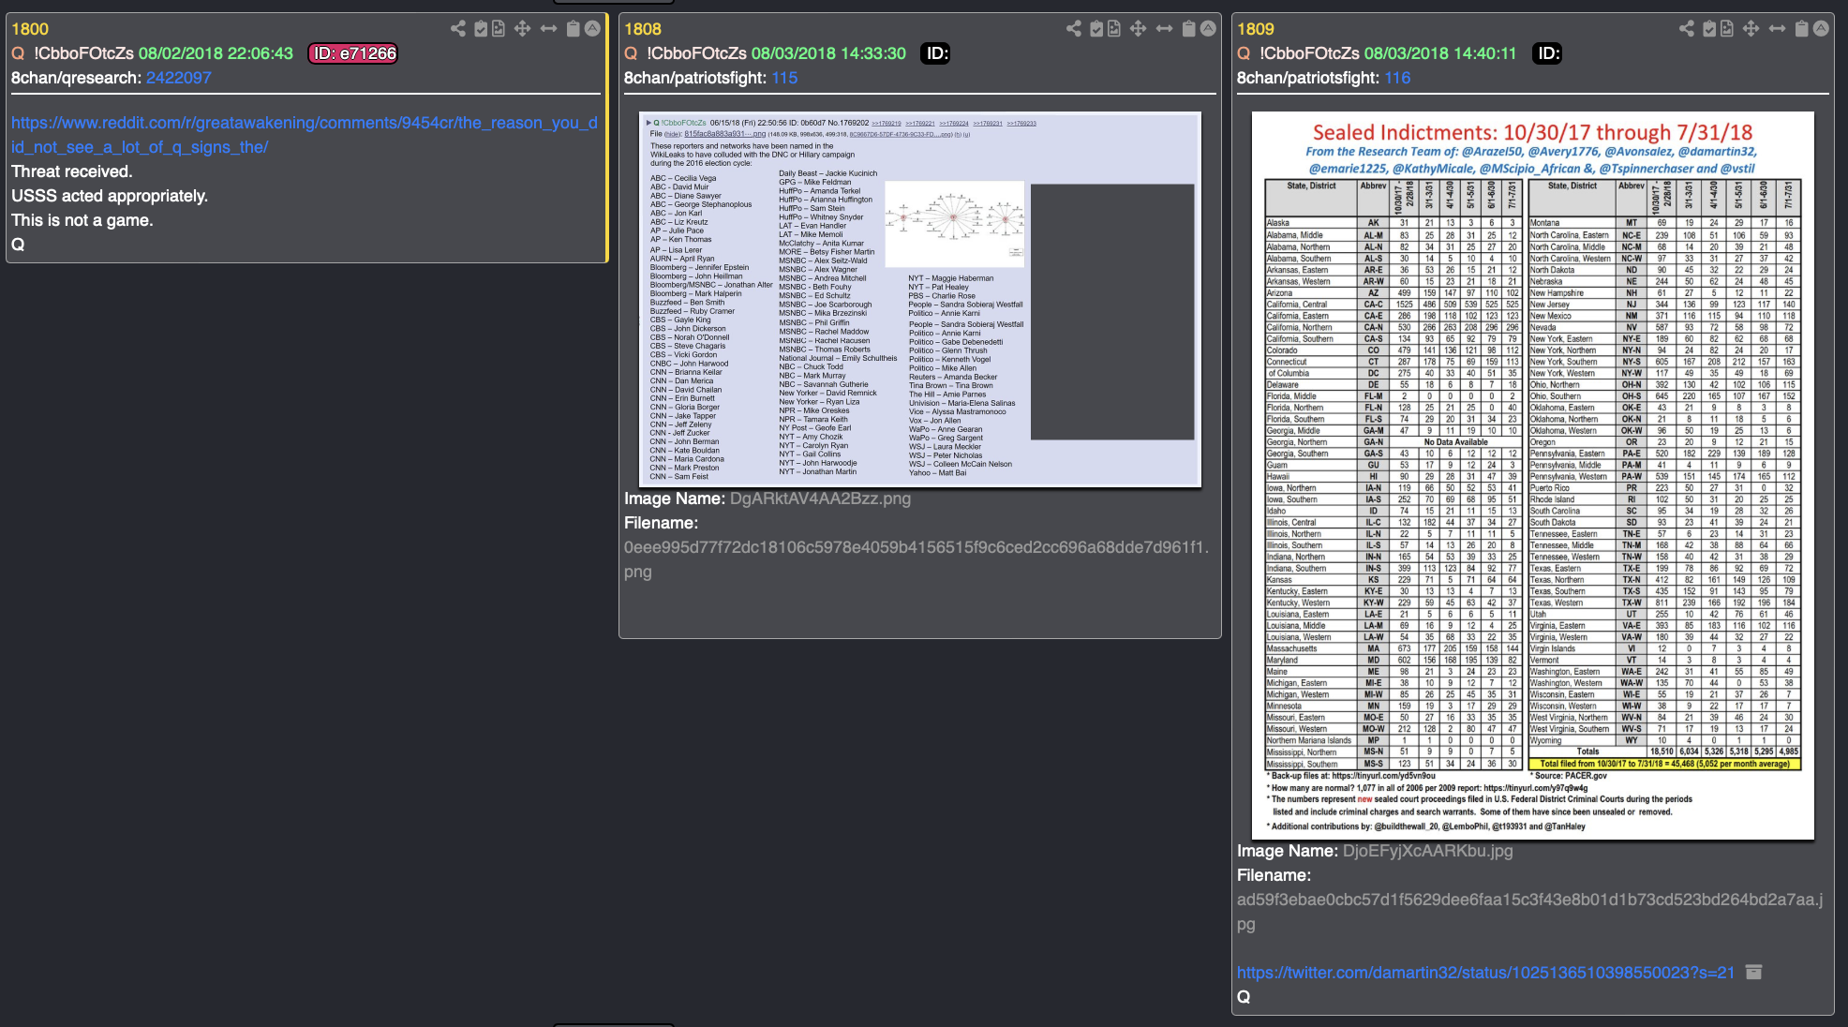
Task: Click the round A icon on post 1800
Action: (592, 28)
